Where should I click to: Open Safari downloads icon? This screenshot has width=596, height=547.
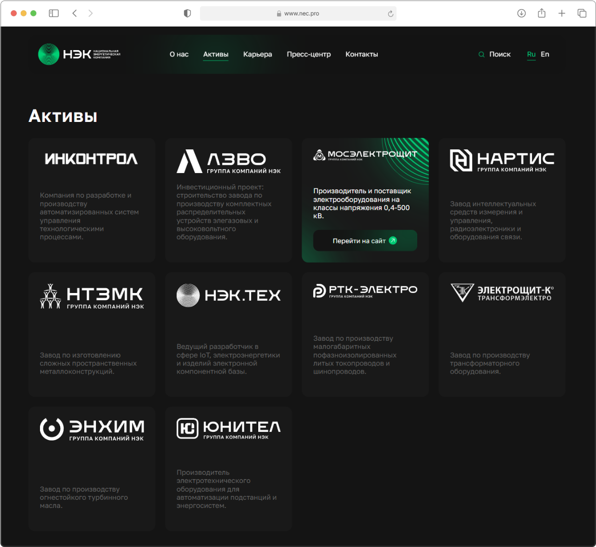pyautogui.click(x=521, y=13)
